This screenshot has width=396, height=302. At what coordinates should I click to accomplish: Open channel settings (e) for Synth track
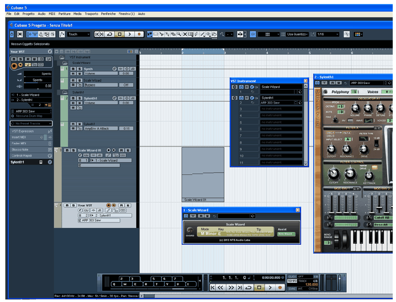[115, 69]
